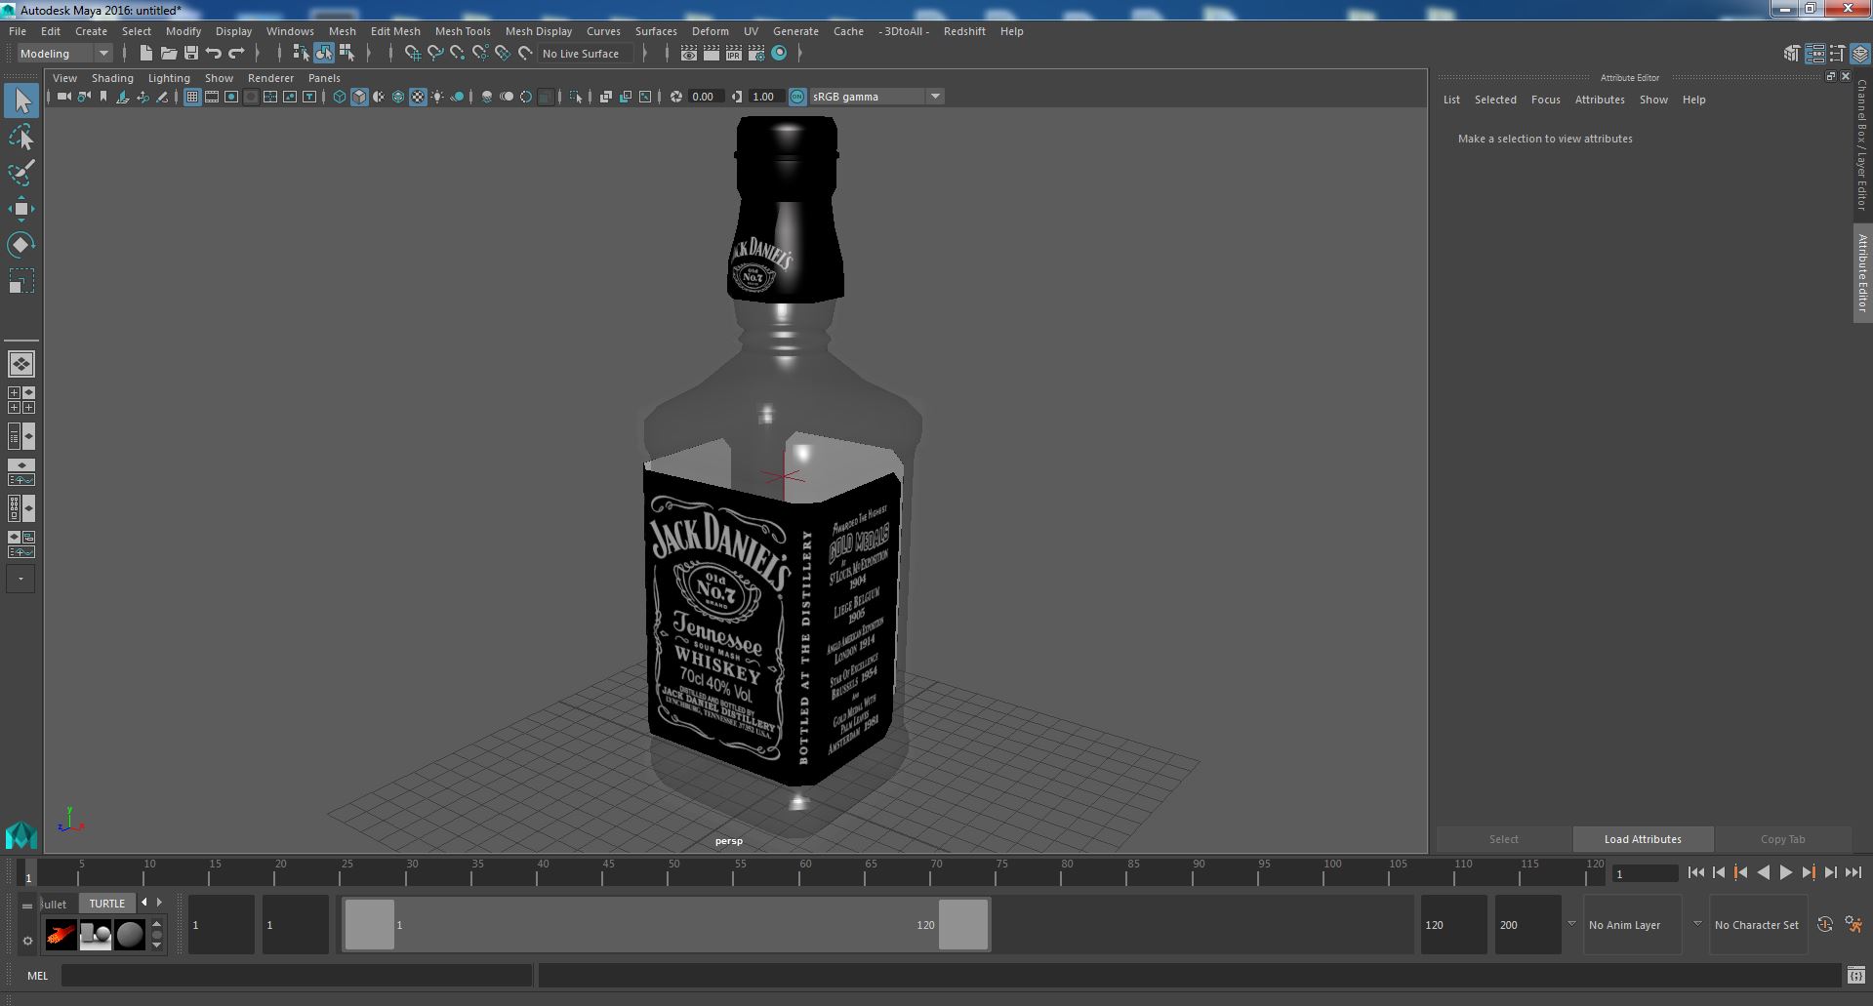Activate the Scale tool
This screenshot has height=1006, width=1873.
pos(21,281)
